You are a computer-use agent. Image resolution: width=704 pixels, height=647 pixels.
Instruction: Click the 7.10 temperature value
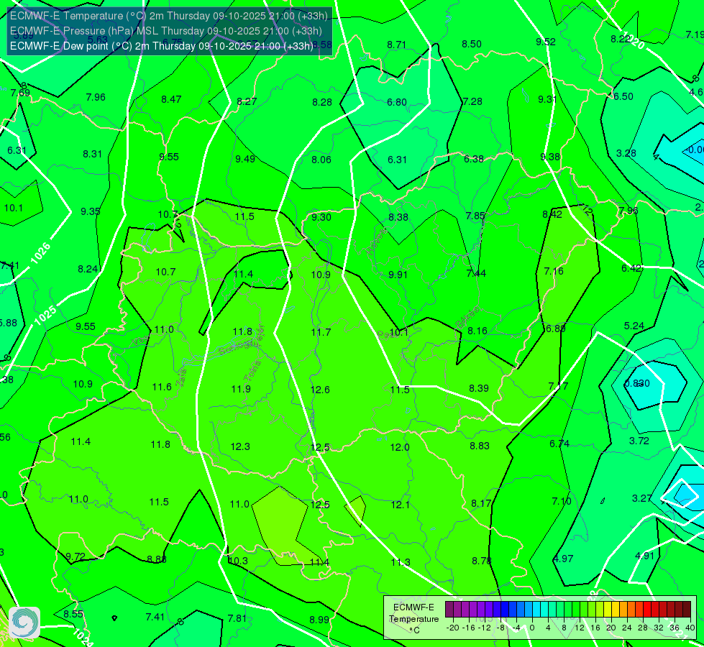click(x=561, y=501)
